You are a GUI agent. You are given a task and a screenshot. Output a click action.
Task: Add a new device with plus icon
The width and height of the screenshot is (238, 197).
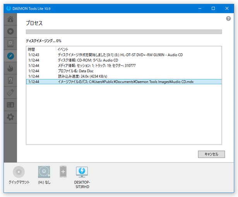tap(63, 171)
